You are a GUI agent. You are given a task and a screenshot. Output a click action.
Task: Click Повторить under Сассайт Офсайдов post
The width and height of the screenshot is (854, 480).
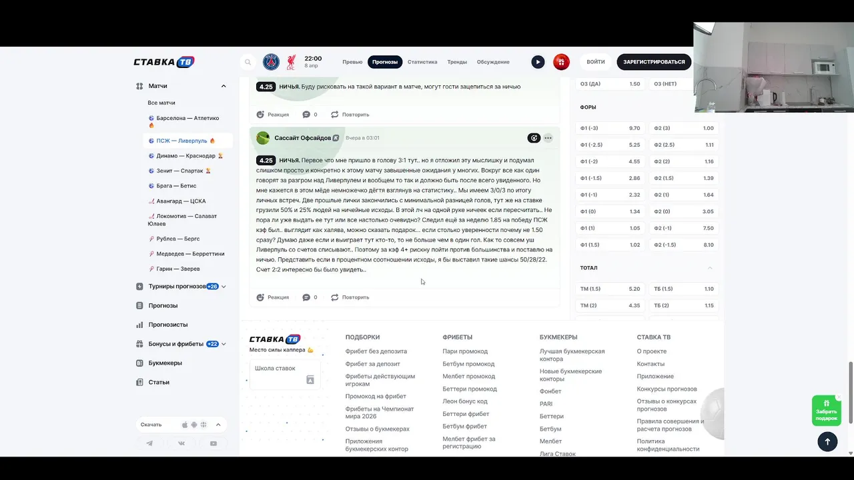coord(350,297)
